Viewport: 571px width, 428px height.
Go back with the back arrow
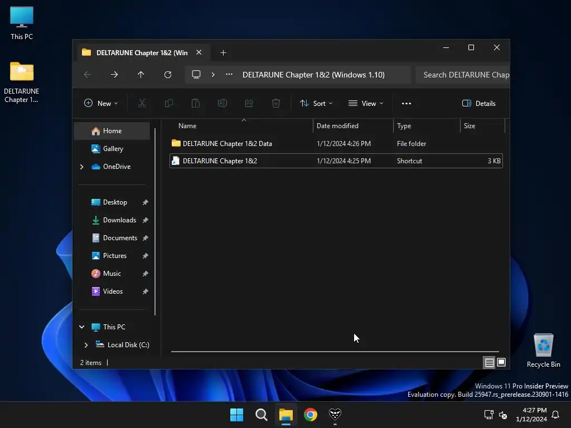coord(88,75)
